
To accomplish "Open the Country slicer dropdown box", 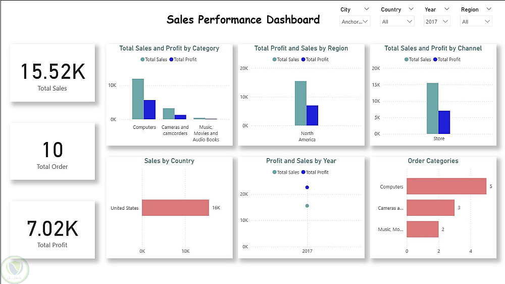I will (x=398, y=21).
